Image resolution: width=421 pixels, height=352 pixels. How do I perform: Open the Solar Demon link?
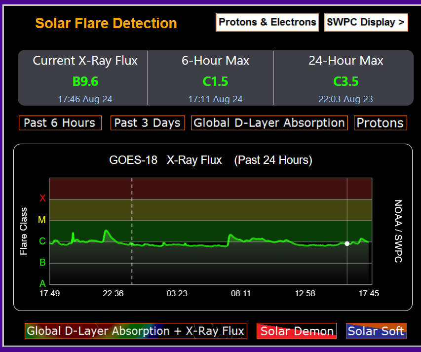tap(297, 331)
